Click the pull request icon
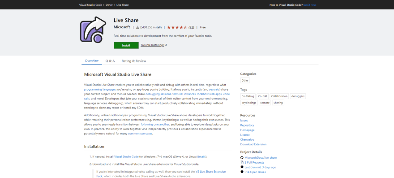Image resolution: width=394 pixels, height=178 pixels. tap(242, 162)
